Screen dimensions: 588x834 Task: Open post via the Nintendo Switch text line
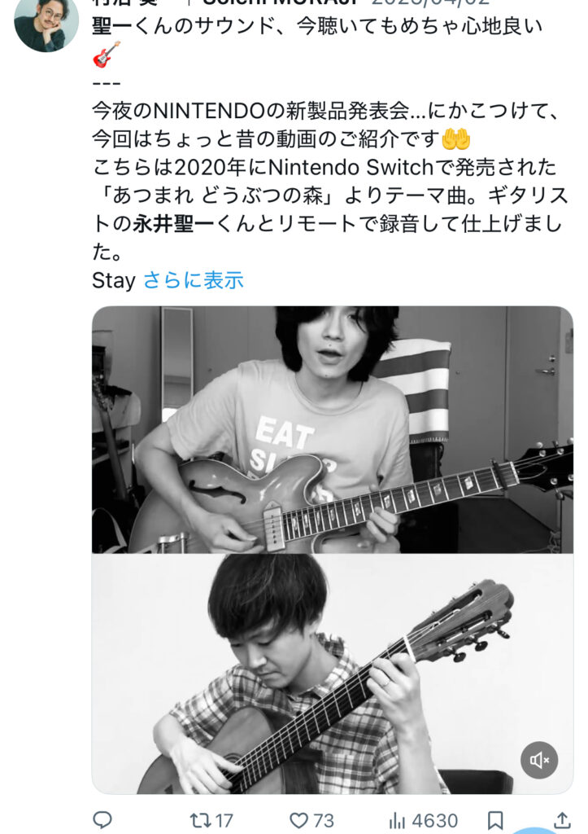(x=324, y=168)
